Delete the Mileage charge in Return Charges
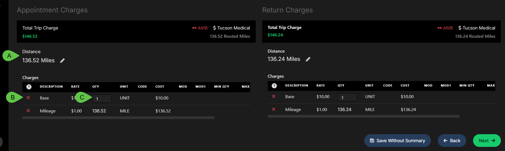505x151 pixels. (274, 109)
